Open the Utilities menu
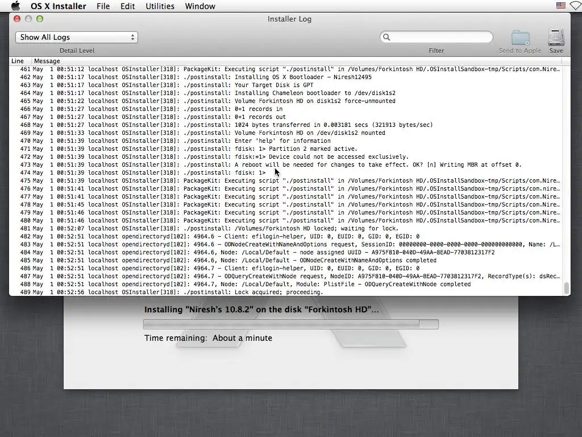This screenshot has width=582, height=437. (160, 6)
